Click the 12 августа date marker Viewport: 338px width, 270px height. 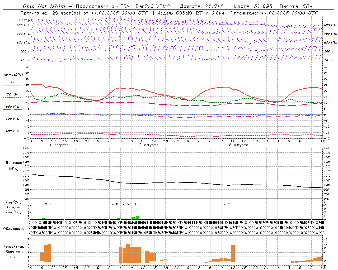[147, 145]
